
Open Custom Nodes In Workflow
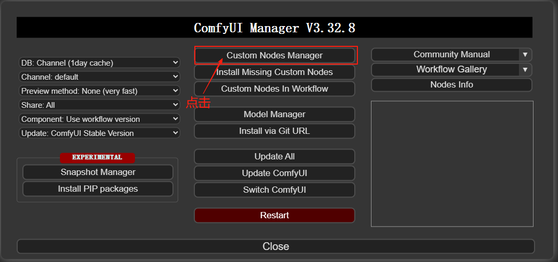click(275, 89)
